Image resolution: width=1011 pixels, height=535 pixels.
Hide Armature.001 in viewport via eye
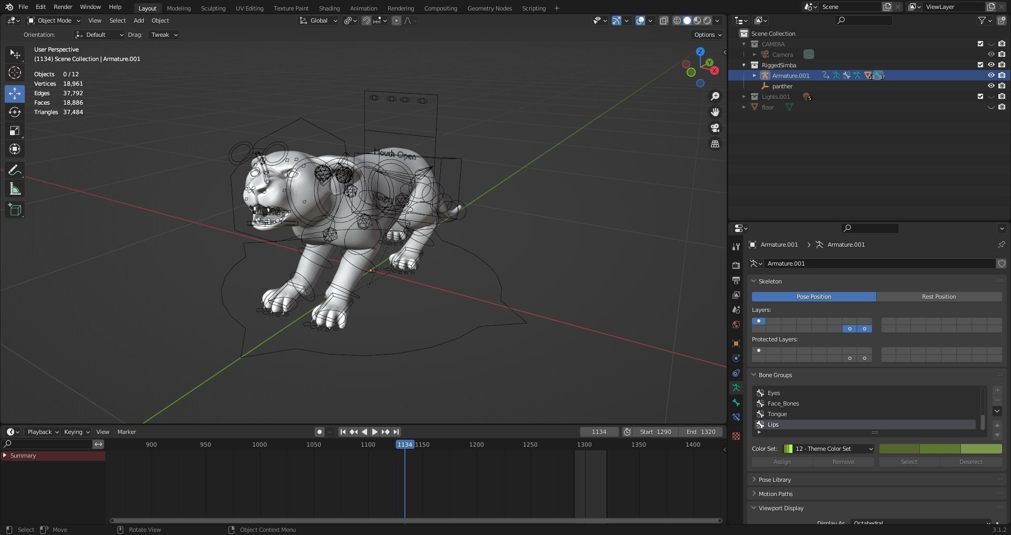(x=991, y=76)
